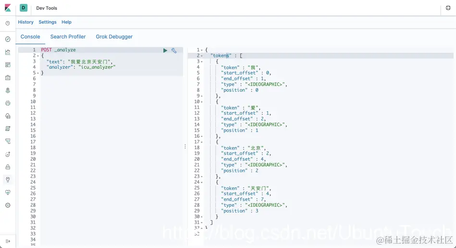Image resolution: width=456 pixels, height=248 pixels.
Task: Switch to the Search Profiler tab
Action: coord(68,36)
